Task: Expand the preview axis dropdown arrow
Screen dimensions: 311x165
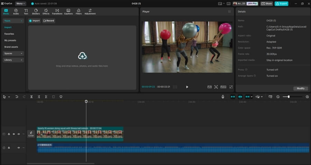Action: [262, 97]
